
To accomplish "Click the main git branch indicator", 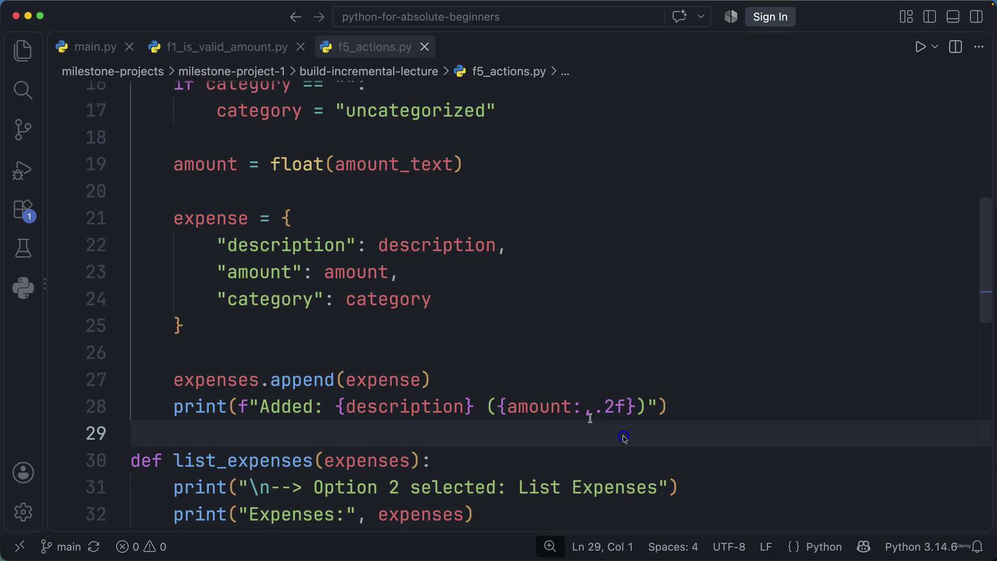I will pyautogui.click(x=61, y=547).
